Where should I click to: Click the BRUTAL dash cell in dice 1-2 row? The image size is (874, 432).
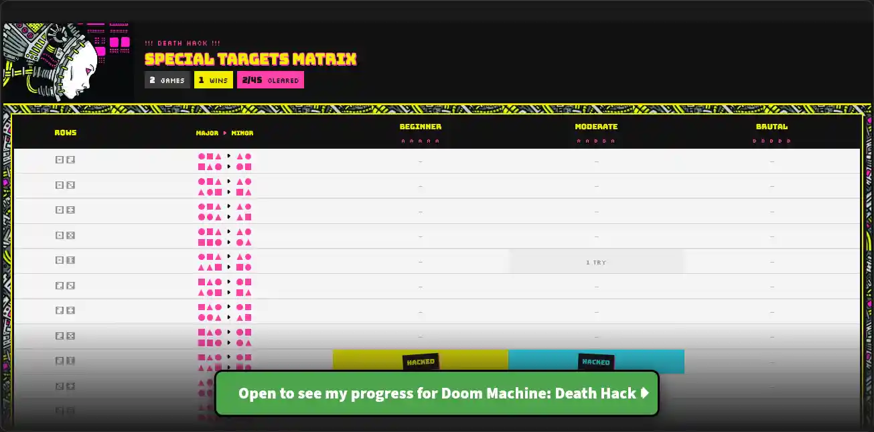[772, 161]
